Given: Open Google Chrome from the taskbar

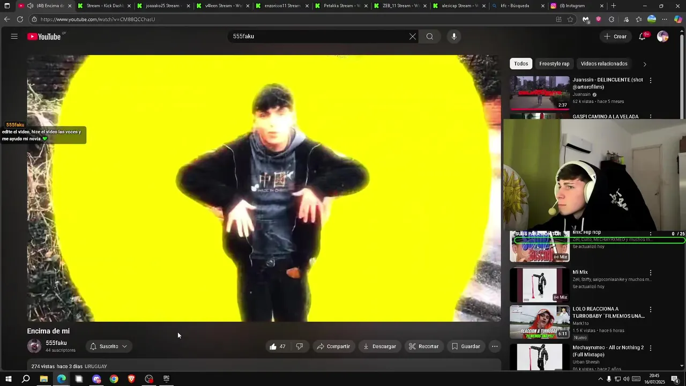Looking at the screenshot, I should pos(114,379).
